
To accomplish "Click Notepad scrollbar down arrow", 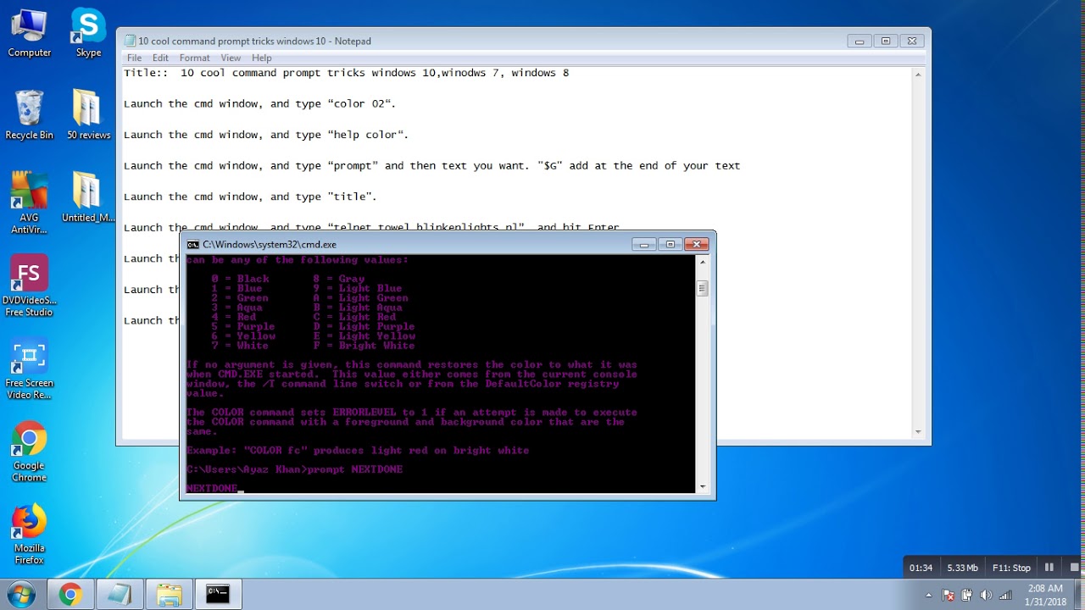I will click(x=918, y=432).
